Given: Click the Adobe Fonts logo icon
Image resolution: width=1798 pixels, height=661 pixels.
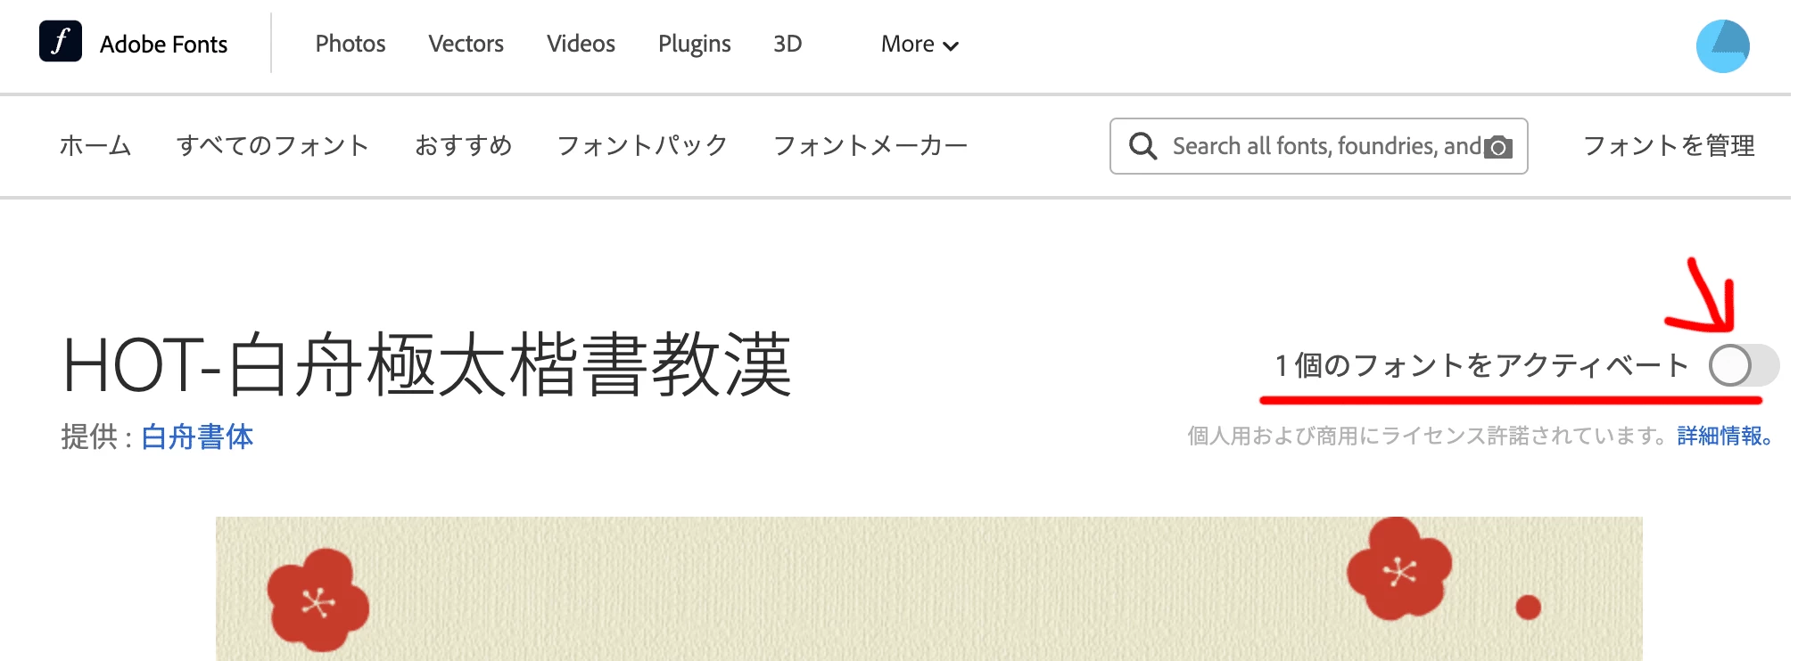Looking at the screenshot, I should [61, 41].
